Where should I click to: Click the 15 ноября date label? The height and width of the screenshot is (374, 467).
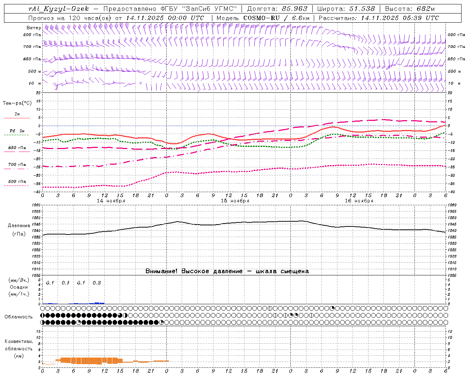coord(235,201)
